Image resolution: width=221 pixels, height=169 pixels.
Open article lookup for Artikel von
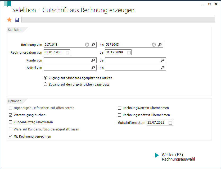pyautogui.click(x=93, y=68)
